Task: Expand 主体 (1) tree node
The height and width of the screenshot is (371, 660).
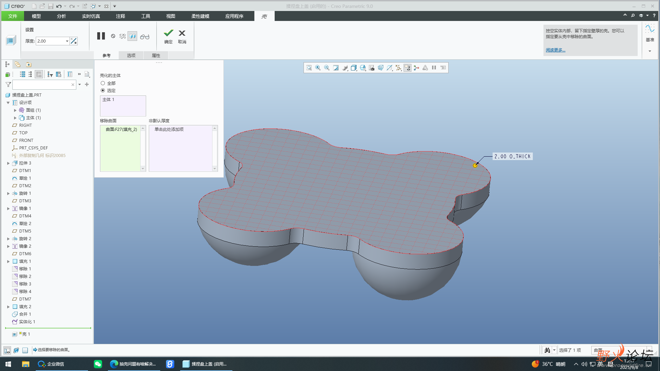Action: [15, 118]
